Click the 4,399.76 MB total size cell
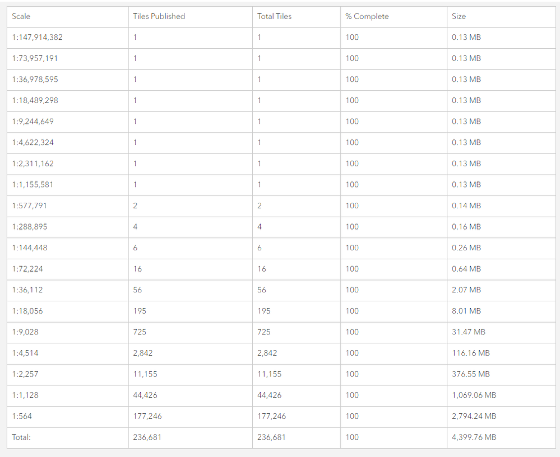Screen dimensions: 560x457 point(474,437)
